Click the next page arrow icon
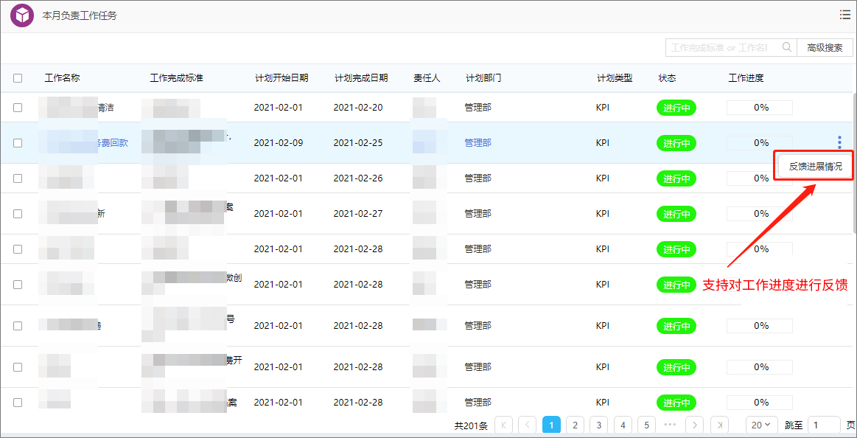 pos(693,425)
